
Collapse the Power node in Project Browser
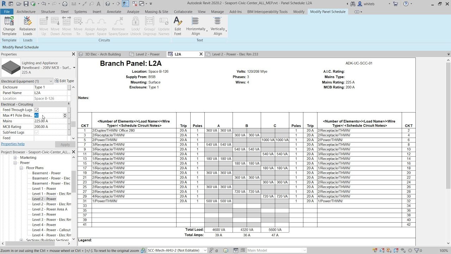coord(15,163)
